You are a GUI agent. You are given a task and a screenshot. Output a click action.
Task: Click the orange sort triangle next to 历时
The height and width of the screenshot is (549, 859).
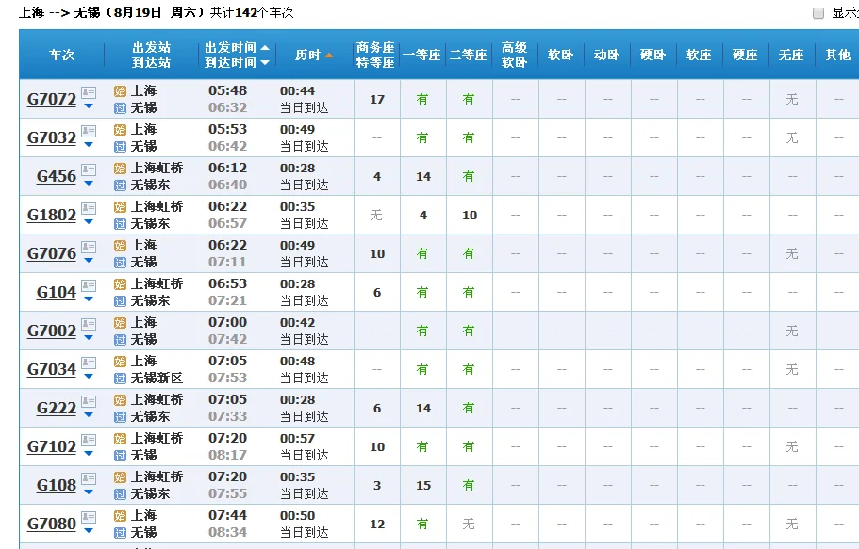(x=329, y=57)
